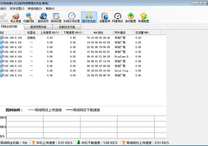Screen dimensions: 208x146
Task: Run the 网速测试 speed test
Action: [x=118, y=18]
